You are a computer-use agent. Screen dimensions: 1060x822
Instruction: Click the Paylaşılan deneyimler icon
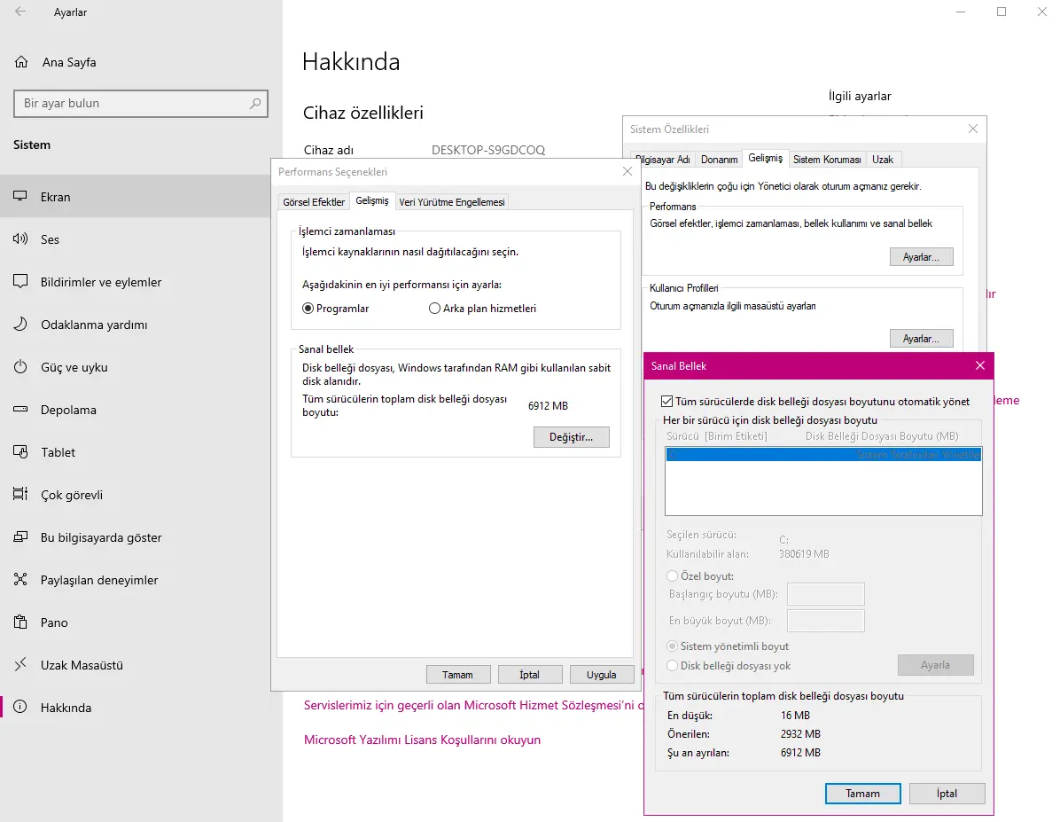20,579
